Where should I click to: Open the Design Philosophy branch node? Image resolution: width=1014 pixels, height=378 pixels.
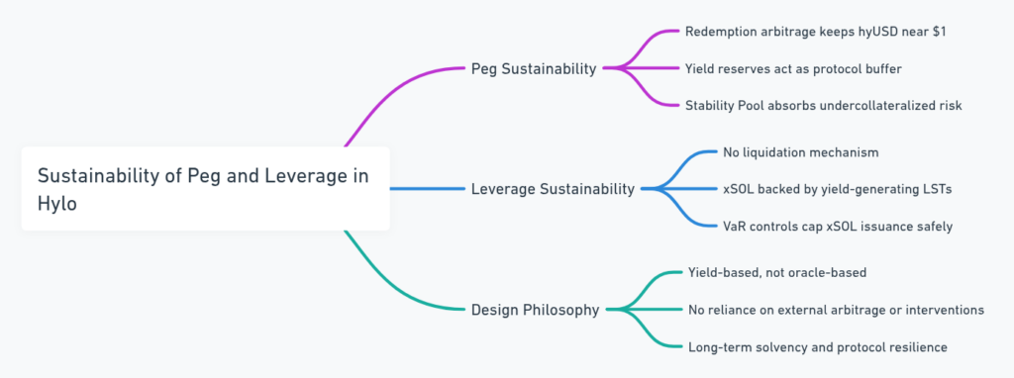pyautogui.click(x=535, y=310)
